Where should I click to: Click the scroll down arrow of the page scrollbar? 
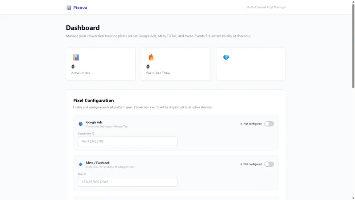(353, 198)
